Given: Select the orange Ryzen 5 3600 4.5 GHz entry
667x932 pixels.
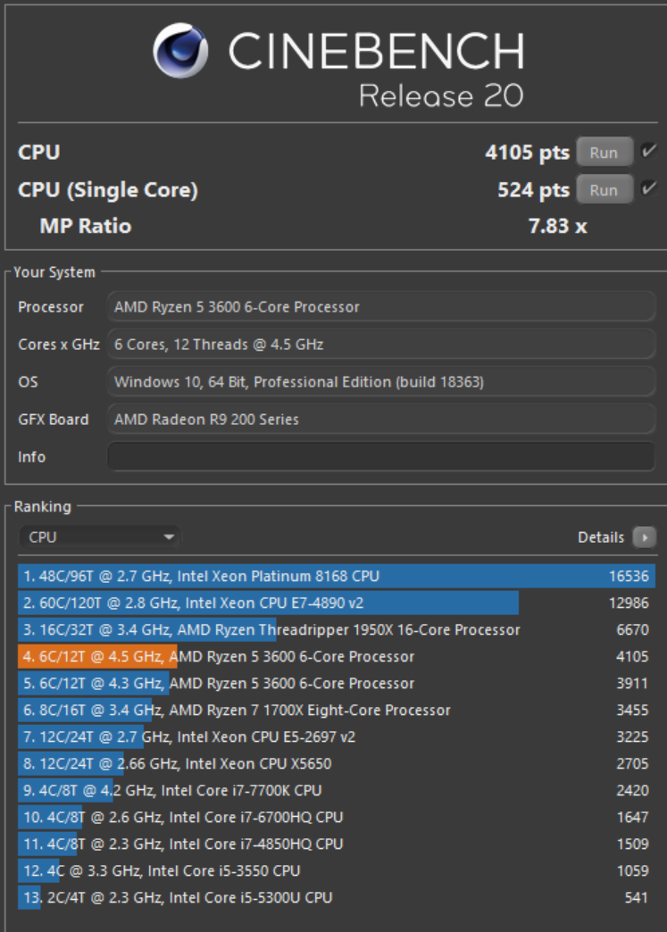Looking at the screenshot, I should 336,657.
